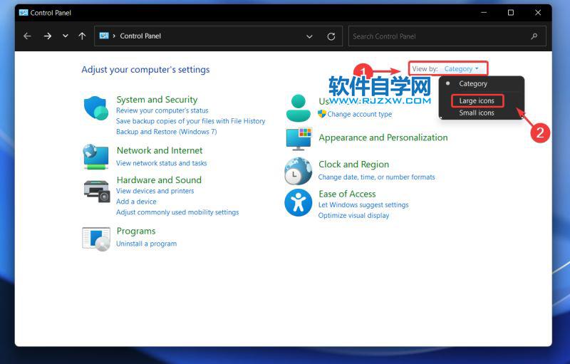Open Appearance and Personalization

[383, 137]
